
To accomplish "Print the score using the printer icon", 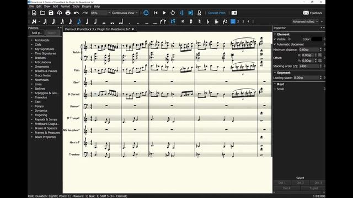I will click(x=68, y=13).
